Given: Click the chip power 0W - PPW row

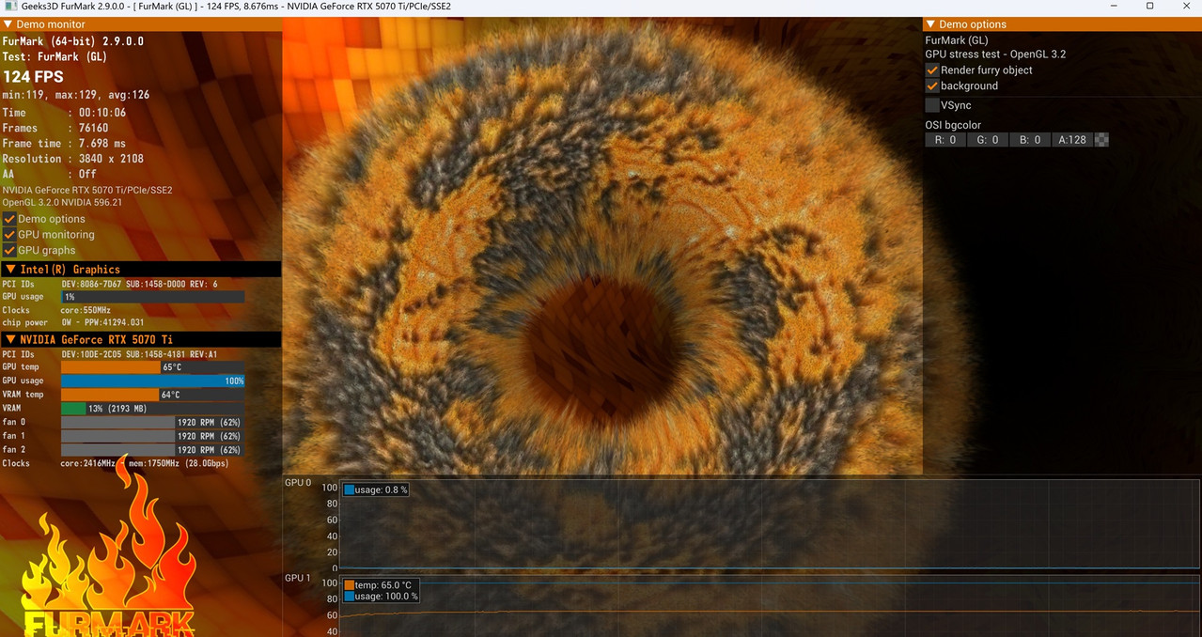Looking at the screenshot, I should click(72, 323).
